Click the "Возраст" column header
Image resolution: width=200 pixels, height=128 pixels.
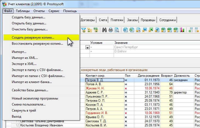click(167, 76)
